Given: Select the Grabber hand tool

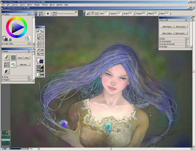Looking at the screenshot, I should click(42, 54).
